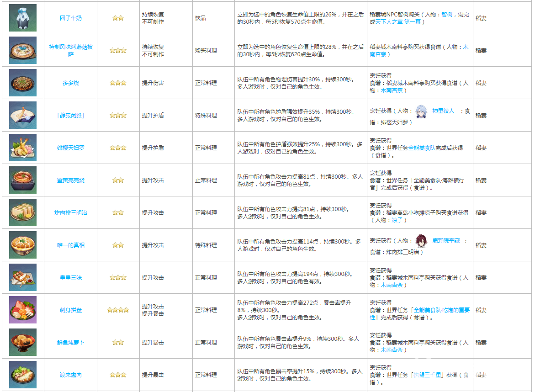Follow the 全能美食队 world quest link
Screen dimensions: 535x392
click(x=421, y=148)
